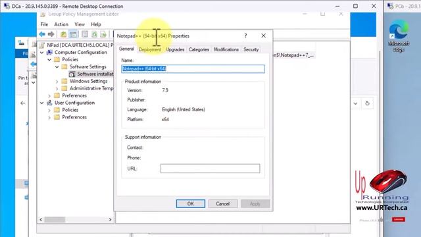Select the User Configuration tree item
Viewport: 421px width, 237px height.
74,103
